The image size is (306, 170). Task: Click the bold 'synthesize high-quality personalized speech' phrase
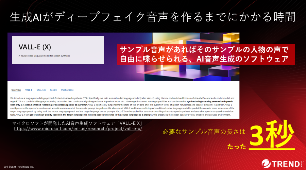[204, 102]
